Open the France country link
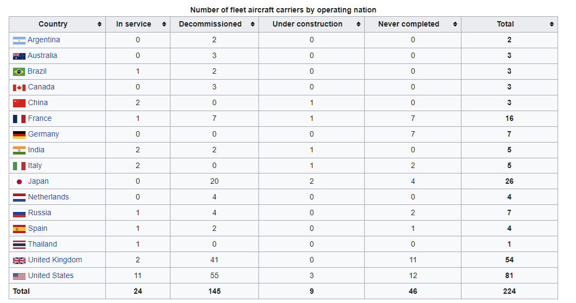The width and height of the screenshot is (576, 303). coord(40,118)
